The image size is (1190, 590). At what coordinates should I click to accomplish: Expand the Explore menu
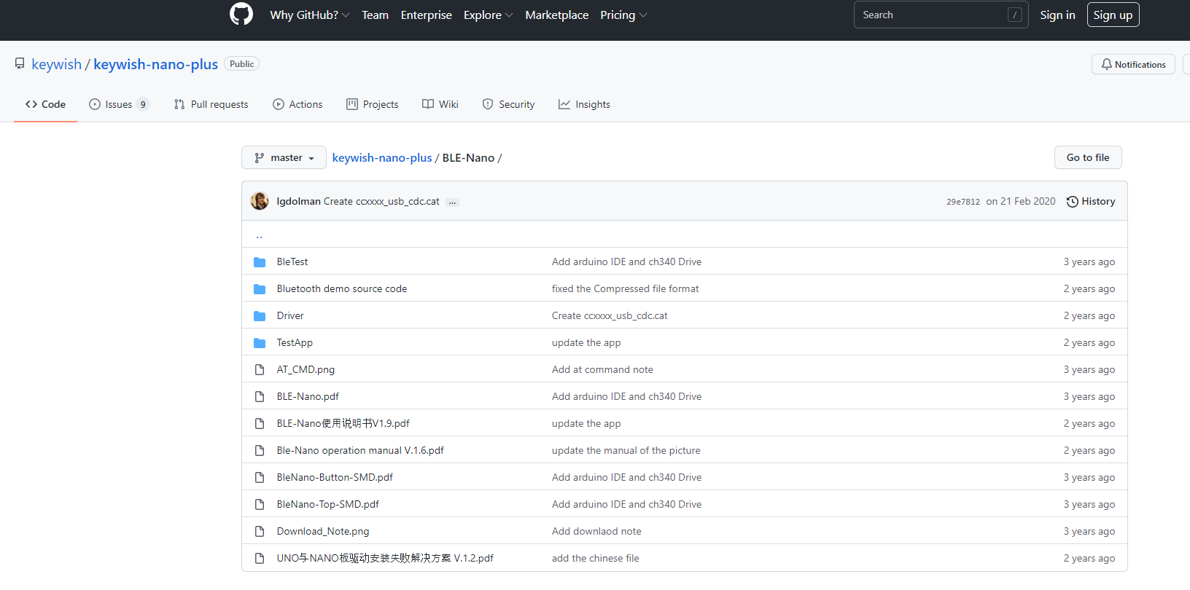(x=489, y=15)
